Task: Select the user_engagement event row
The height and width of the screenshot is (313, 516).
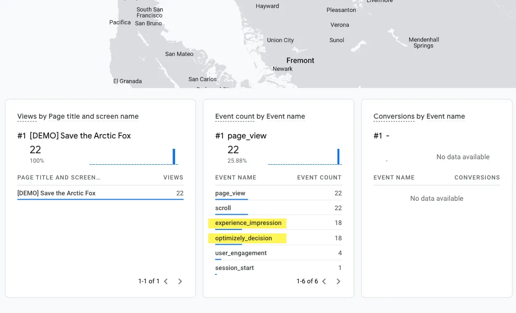Action: pyautogui.click(x=279, y=253)
